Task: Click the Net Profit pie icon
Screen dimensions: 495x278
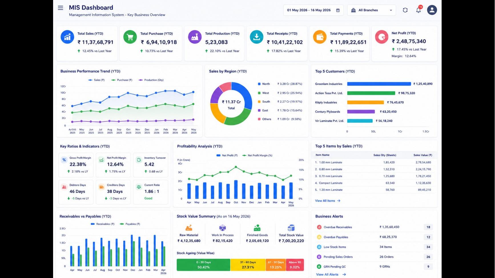Action: tap(382, 37)
